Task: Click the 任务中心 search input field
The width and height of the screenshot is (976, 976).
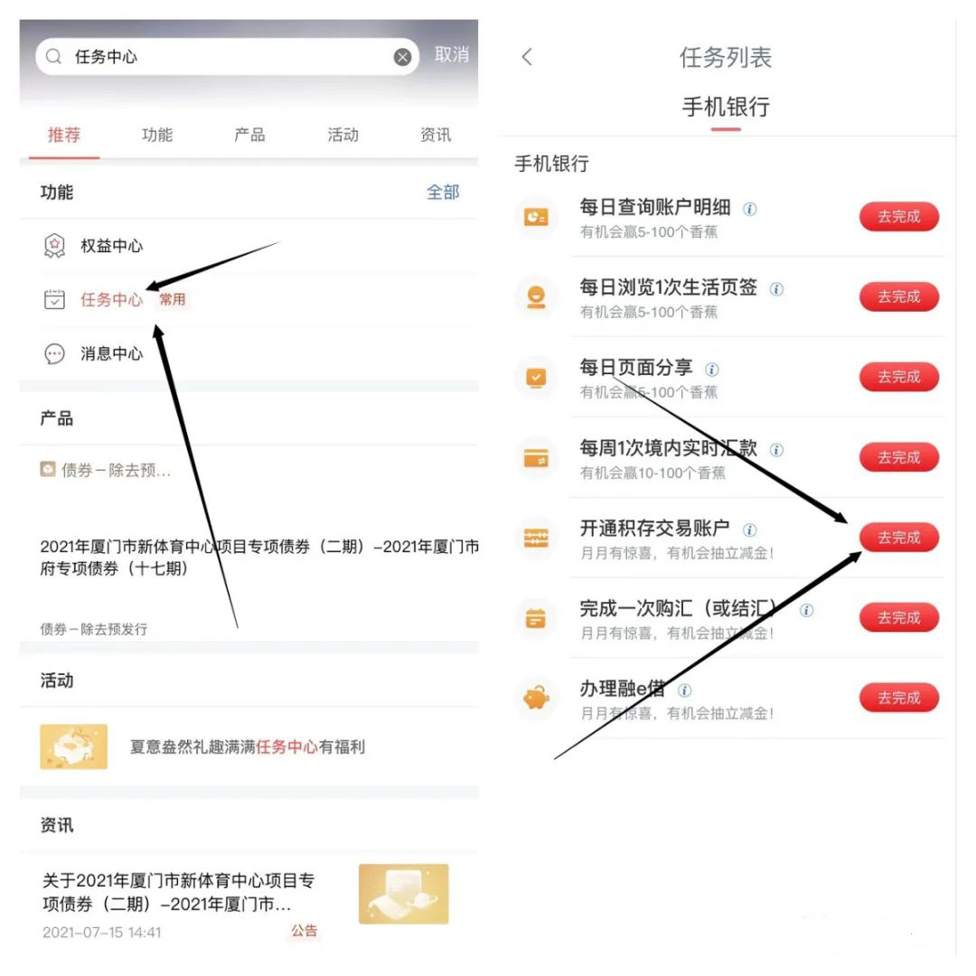Action: [227, 57]
